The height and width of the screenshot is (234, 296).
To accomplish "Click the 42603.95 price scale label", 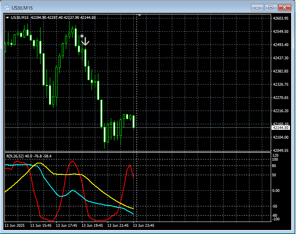I will 280,18.
